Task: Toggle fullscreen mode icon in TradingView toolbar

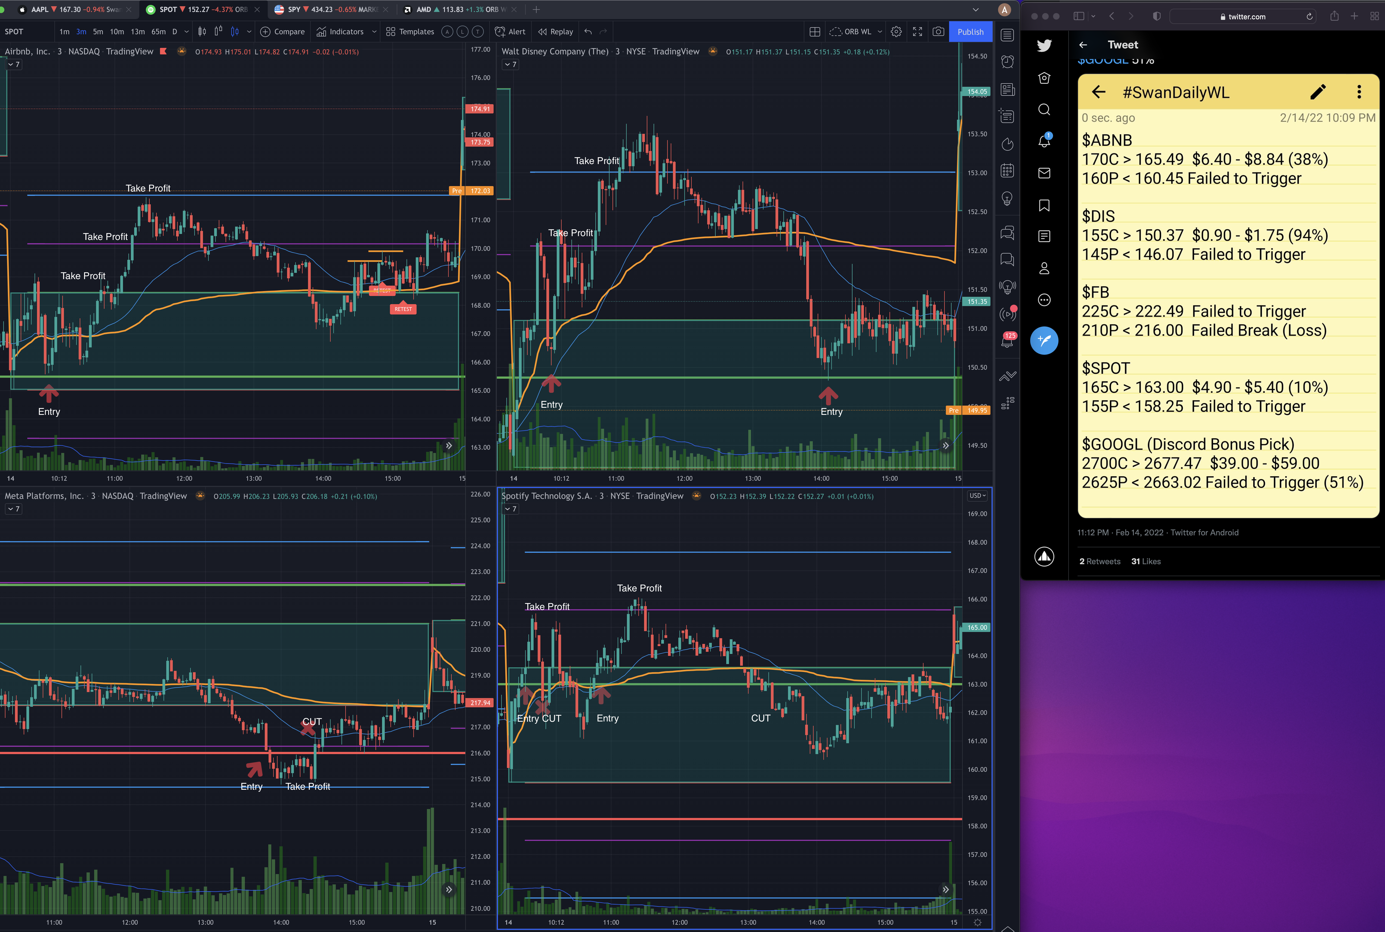Action: (917, 32)
